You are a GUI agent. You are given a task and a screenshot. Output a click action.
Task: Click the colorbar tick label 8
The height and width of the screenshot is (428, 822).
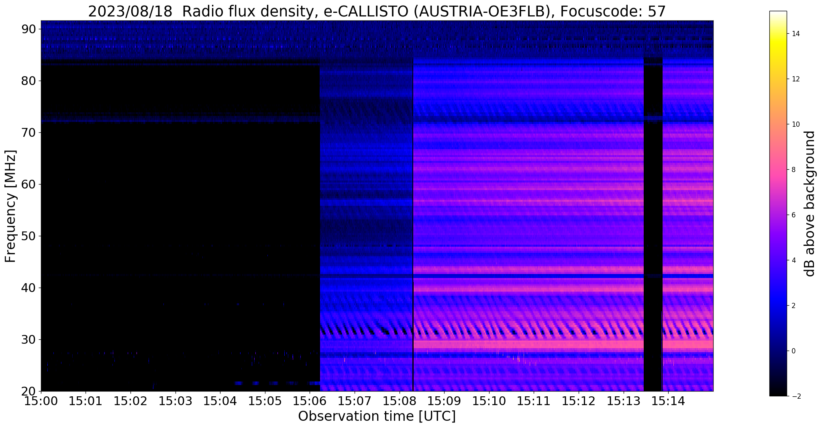pyautogui.click(x=793, y=170)
